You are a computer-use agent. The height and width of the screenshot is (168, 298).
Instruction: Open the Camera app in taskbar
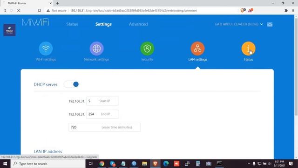click(209, 164)
